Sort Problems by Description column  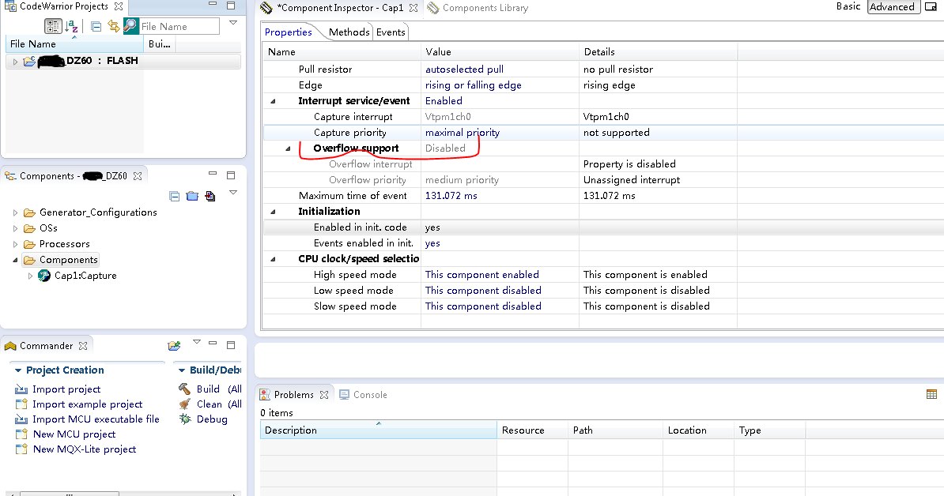378,430
